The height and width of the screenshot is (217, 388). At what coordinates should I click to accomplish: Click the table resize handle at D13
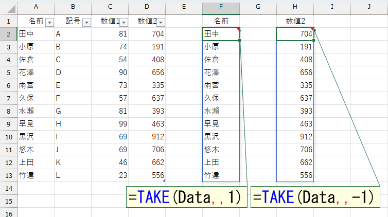tap(164, 181)
